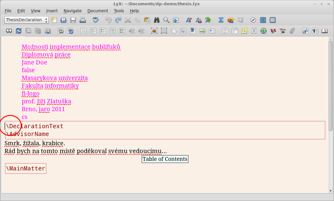Insert a nomenclature entry
334x201 pixels.
click(x=212, y=31)
